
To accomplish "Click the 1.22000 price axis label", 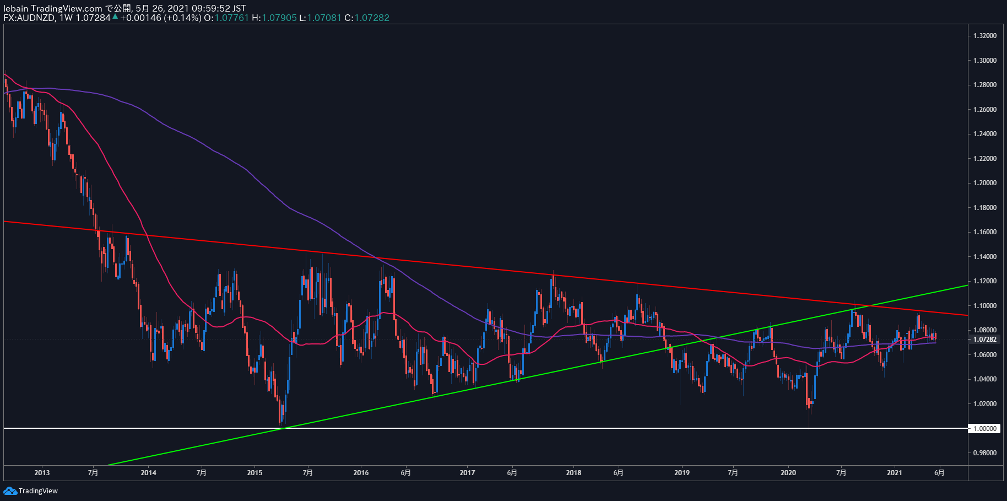I will click(x=985, y=158).
